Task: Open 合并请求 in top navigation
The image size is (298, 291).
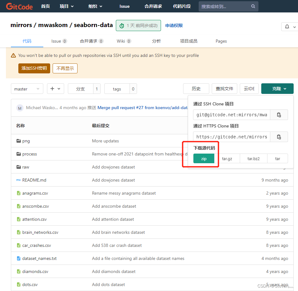Action: (153, 6)
